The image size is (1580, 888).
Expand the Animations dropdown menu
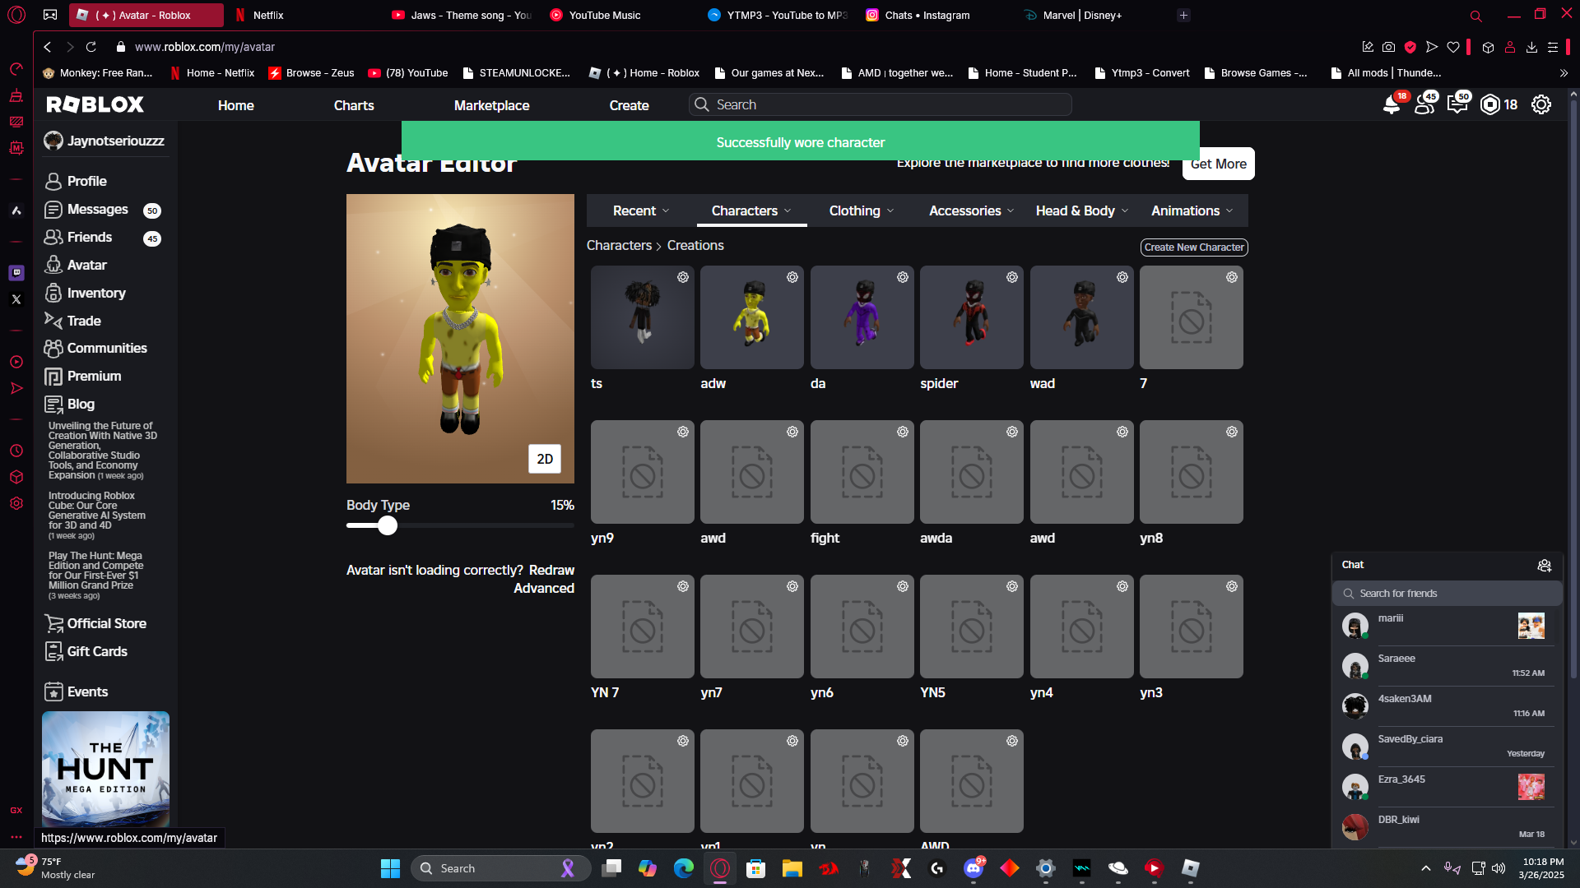pos(1192,210)
